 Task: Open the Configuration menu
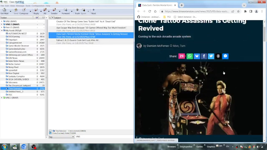click(x=38, y=6)
